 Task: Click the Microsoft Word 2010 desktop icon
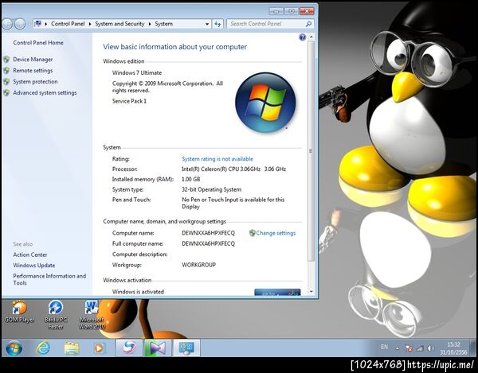[x=92, y=315]
